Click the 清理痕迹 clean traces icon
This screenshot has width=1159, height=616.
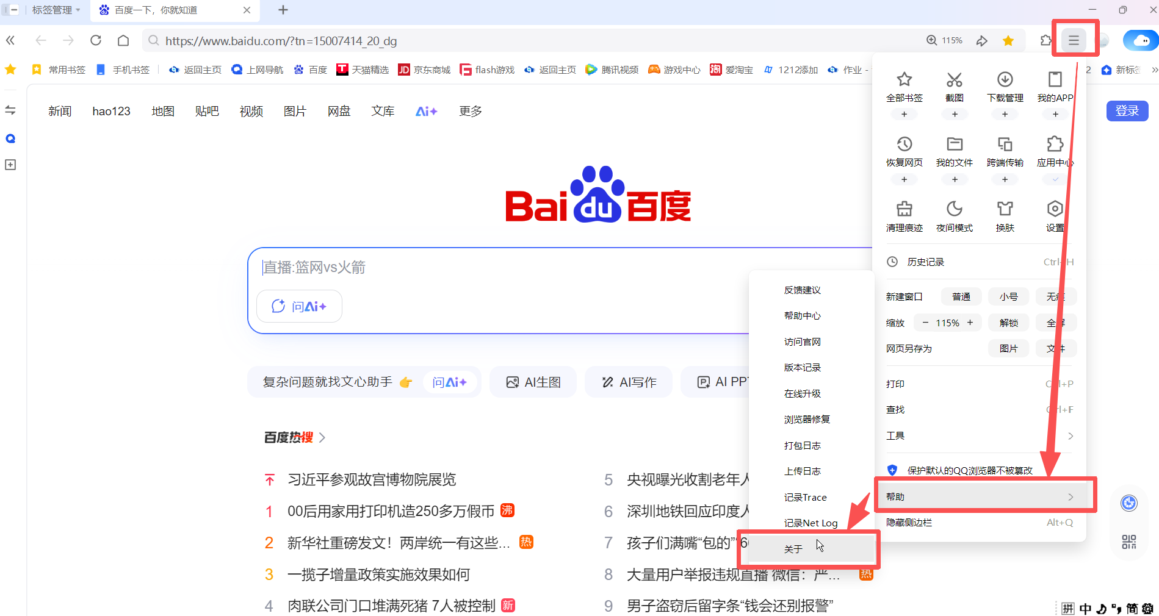(x=904, y=210)
